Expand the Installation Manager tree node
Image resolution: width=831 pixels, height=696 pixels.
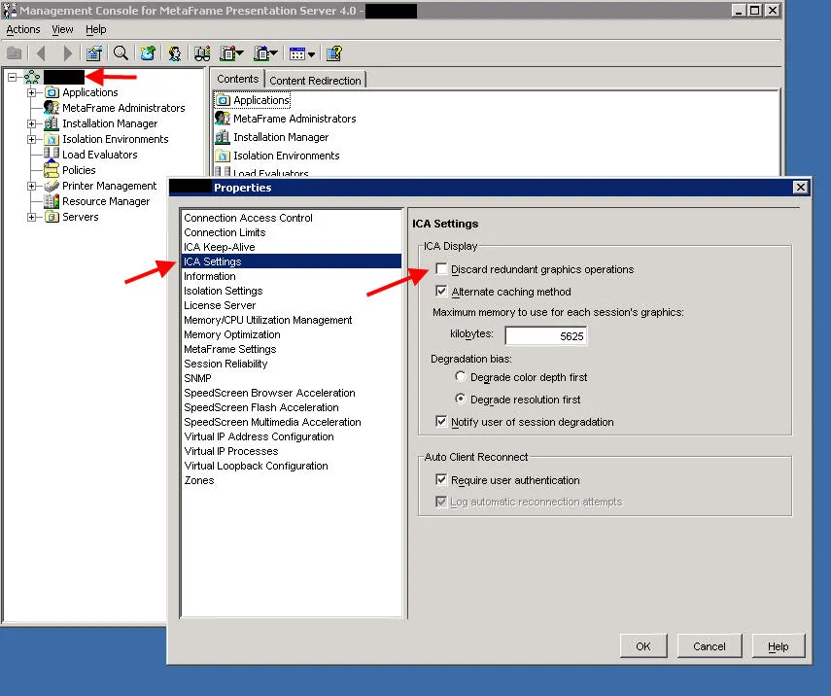(x=32, y=124)
